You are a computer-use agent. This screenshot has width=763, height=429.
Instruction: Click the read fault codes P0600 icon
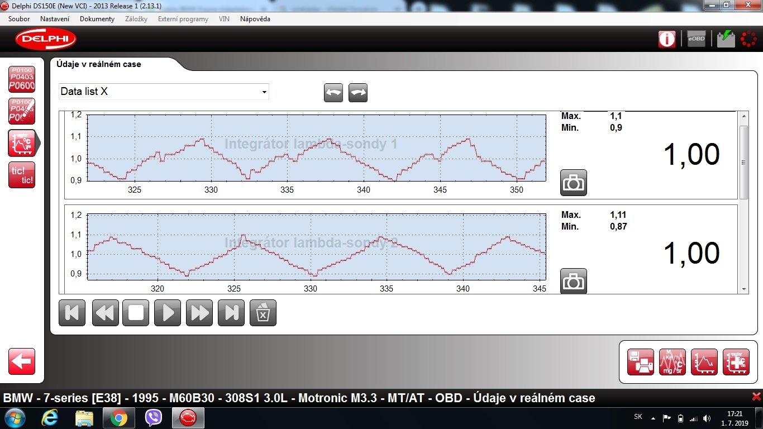click(x=21, y=79)
